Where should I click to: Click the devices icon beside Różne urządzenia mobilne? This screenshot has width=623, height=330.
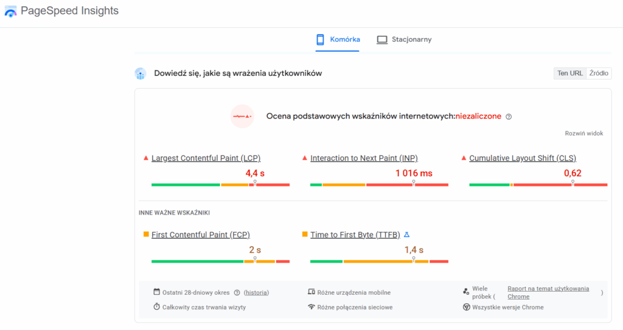[311, 292]
